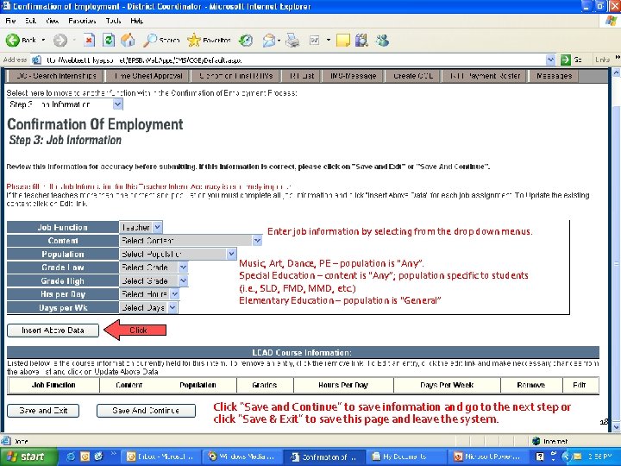The width and height of the screenshot is (621, 466).
Task: Open the Help menu
Action: 136,21
